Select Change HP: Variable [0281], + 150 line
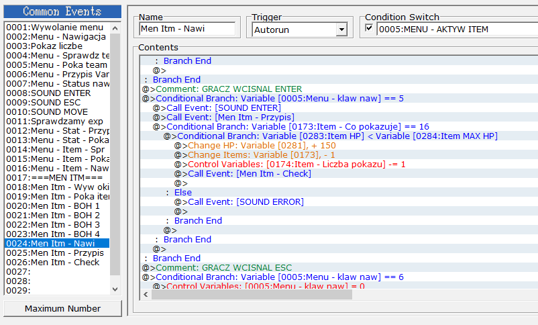 (x=339, y=145)
